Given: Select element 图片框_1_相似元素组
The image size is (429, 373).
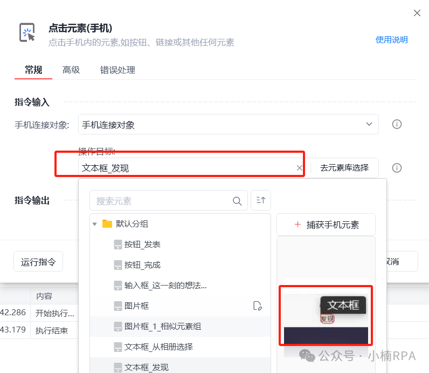Looking at the screenshot, I should coord(180,326).
